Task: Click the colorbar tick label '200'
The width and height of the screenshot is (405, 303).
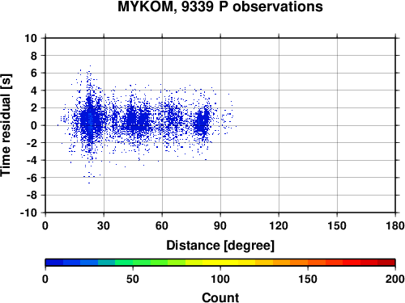Action: pos(395,279)
